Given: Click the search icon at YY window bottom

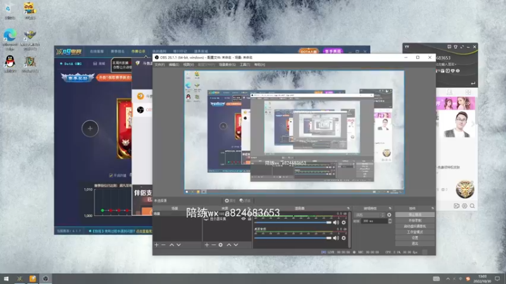Looking at the screenshot, I should 472,206.
